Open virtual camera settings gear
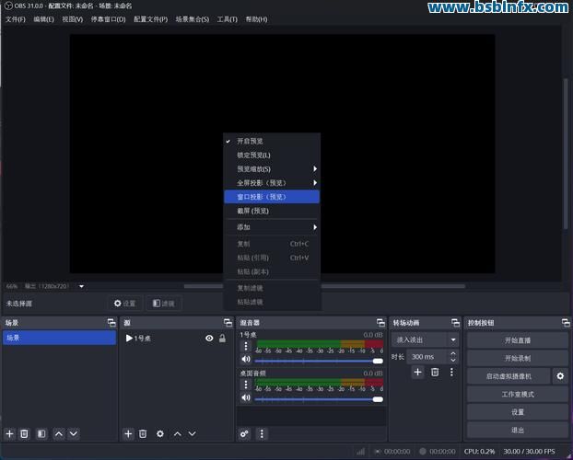The height and width of the screenshot is (460, 573). click(560, 376)
